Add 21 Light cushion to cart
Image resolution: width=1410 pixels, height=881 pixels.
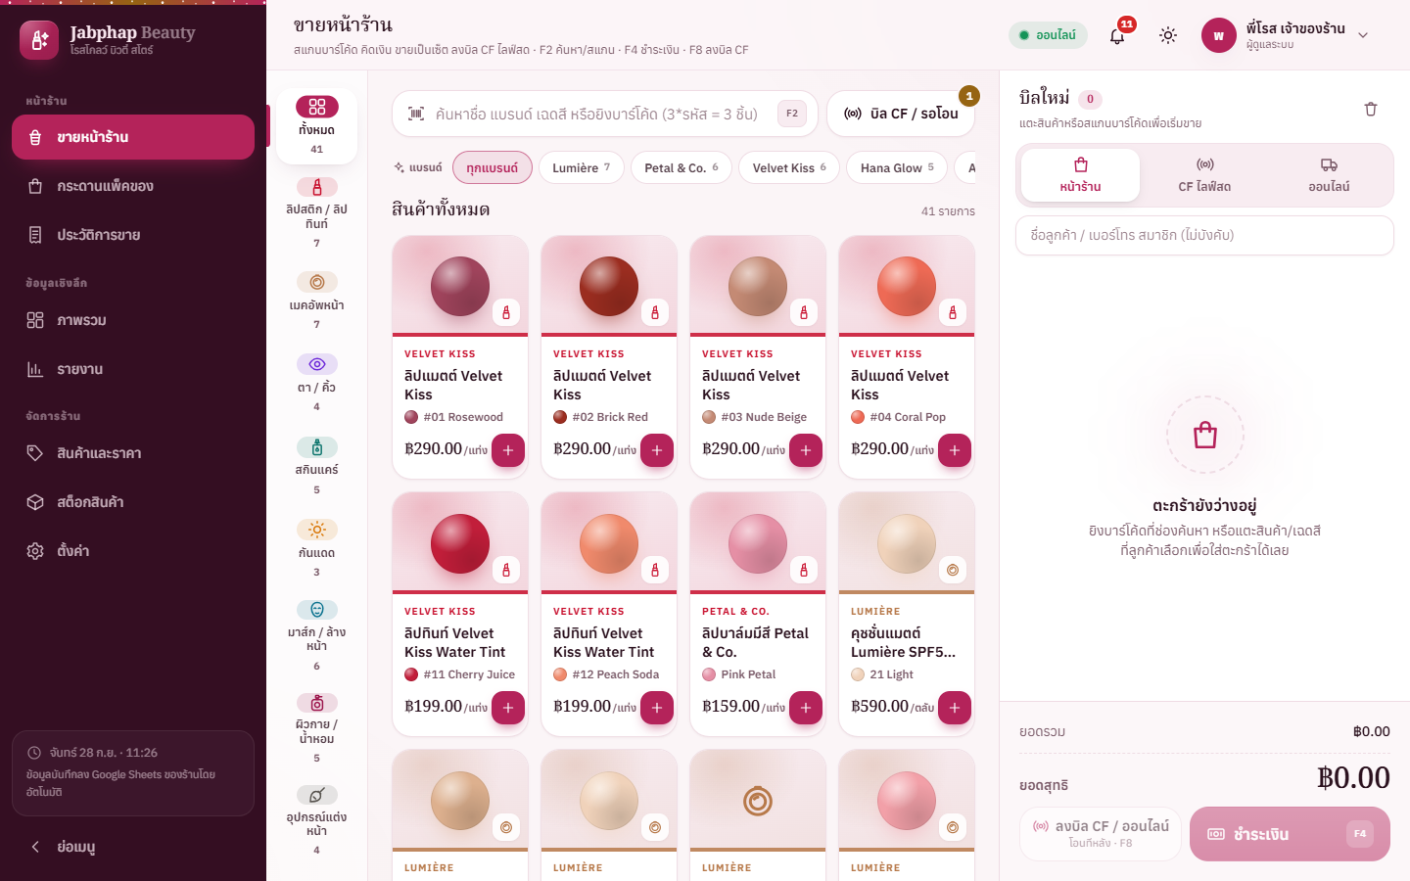[955, 708]
